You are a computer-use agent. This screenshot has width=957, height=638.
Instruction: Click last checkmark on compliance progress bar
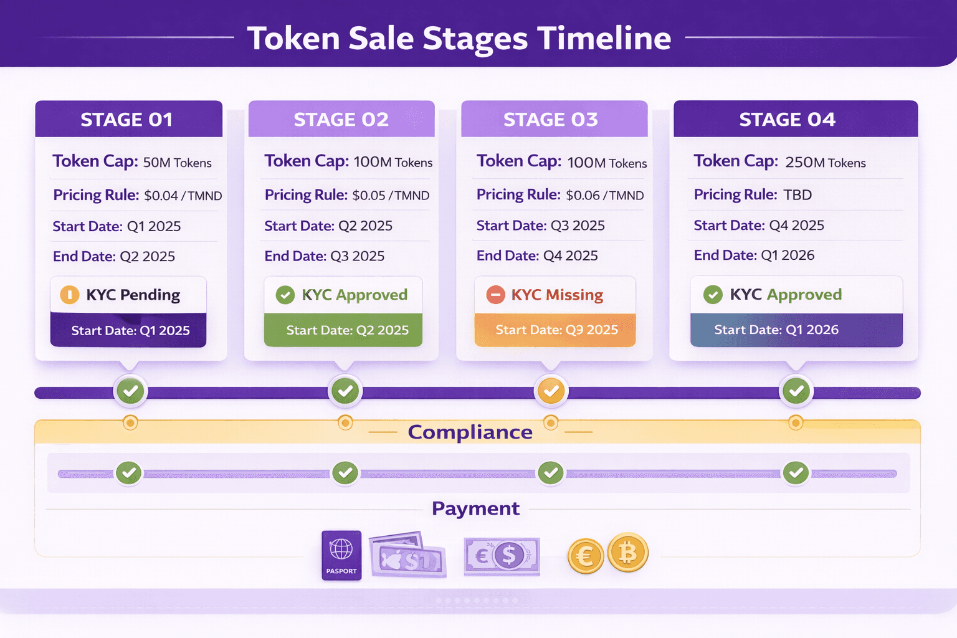796,473
